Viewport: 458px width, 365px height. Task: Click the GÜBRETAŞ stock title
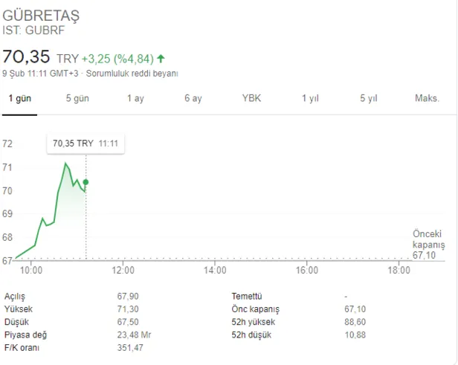tap(41, 16)
